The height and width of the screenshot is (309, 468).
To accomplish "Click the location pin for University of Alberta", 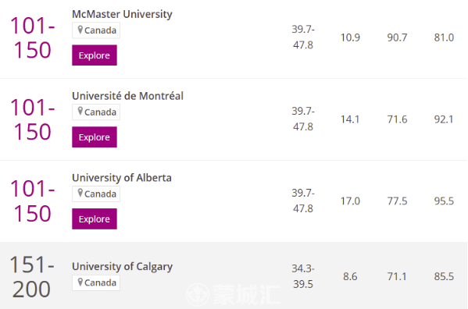I will point(80,194).
